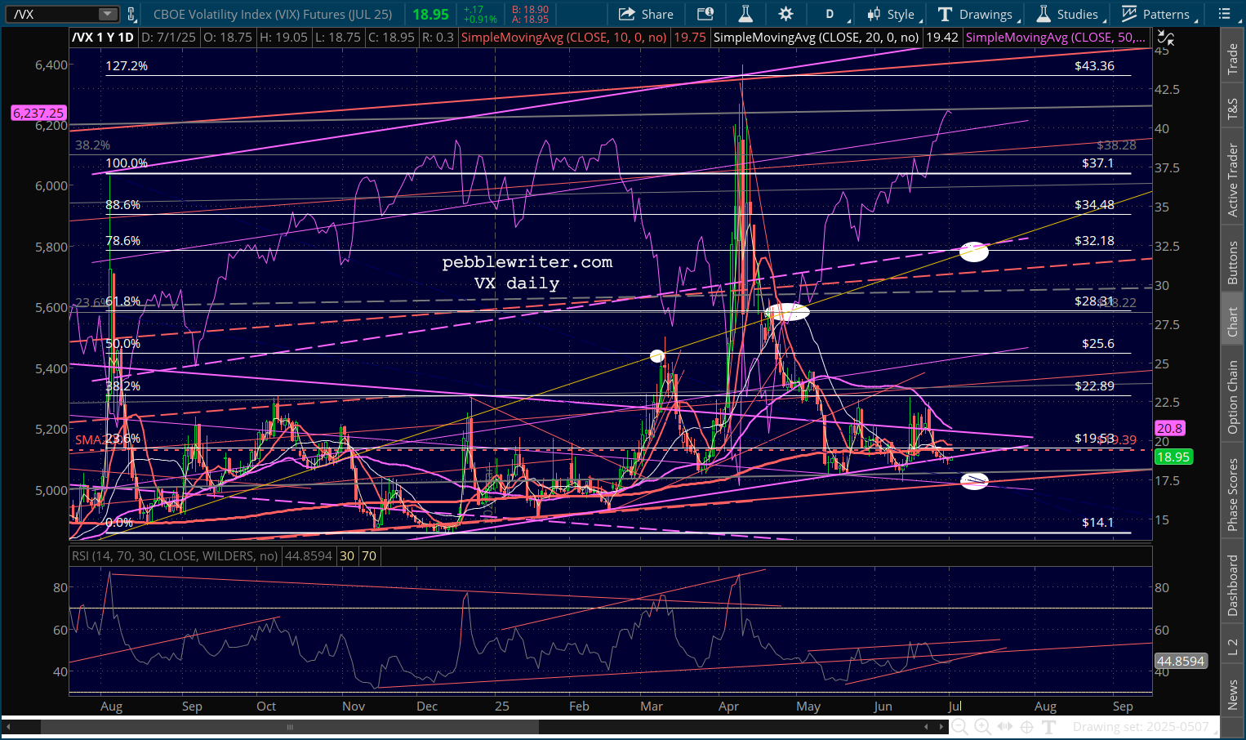This screenshot has width=1246, height=740.
Task: Toggle the study header collapse icon
Action: pos(1166,38)
